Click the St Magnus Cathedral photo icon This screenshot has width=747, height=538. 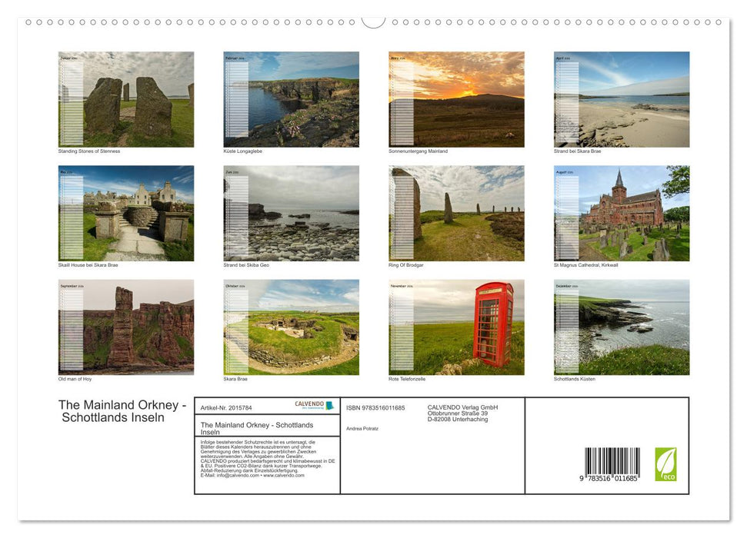[x=621, y=213]
